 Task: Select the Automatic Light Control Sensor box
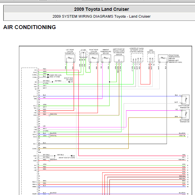pyautogui.click(x=137, y=58)
